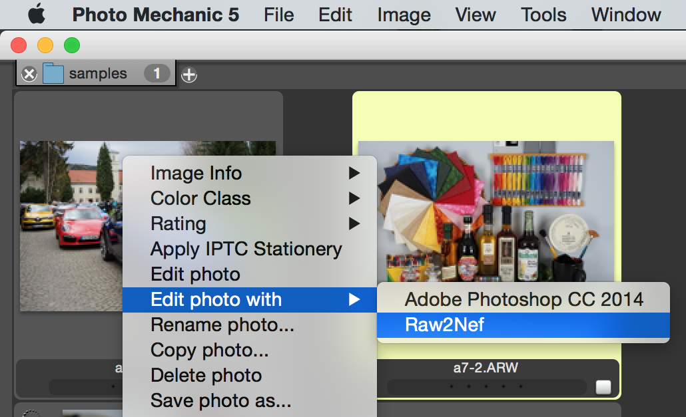Expand the Image Info submenu
Viewport: 686px width, 417px height.
(x=249, y=174)
